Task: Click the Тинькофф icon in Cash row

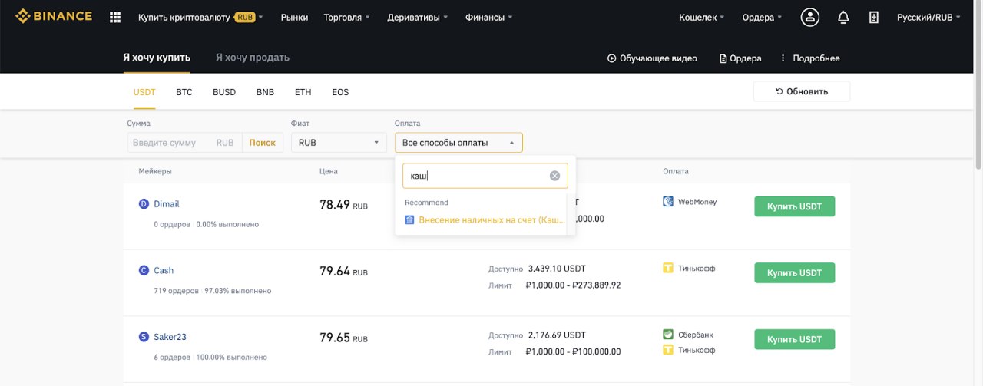Action: [x=668, y=268]
